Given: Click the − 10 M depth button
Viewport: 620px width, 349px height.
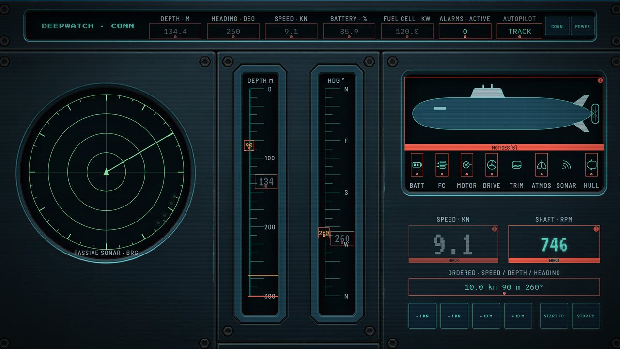Looking at the screenshot, I should pyautogui.click(x=486, y=316).
